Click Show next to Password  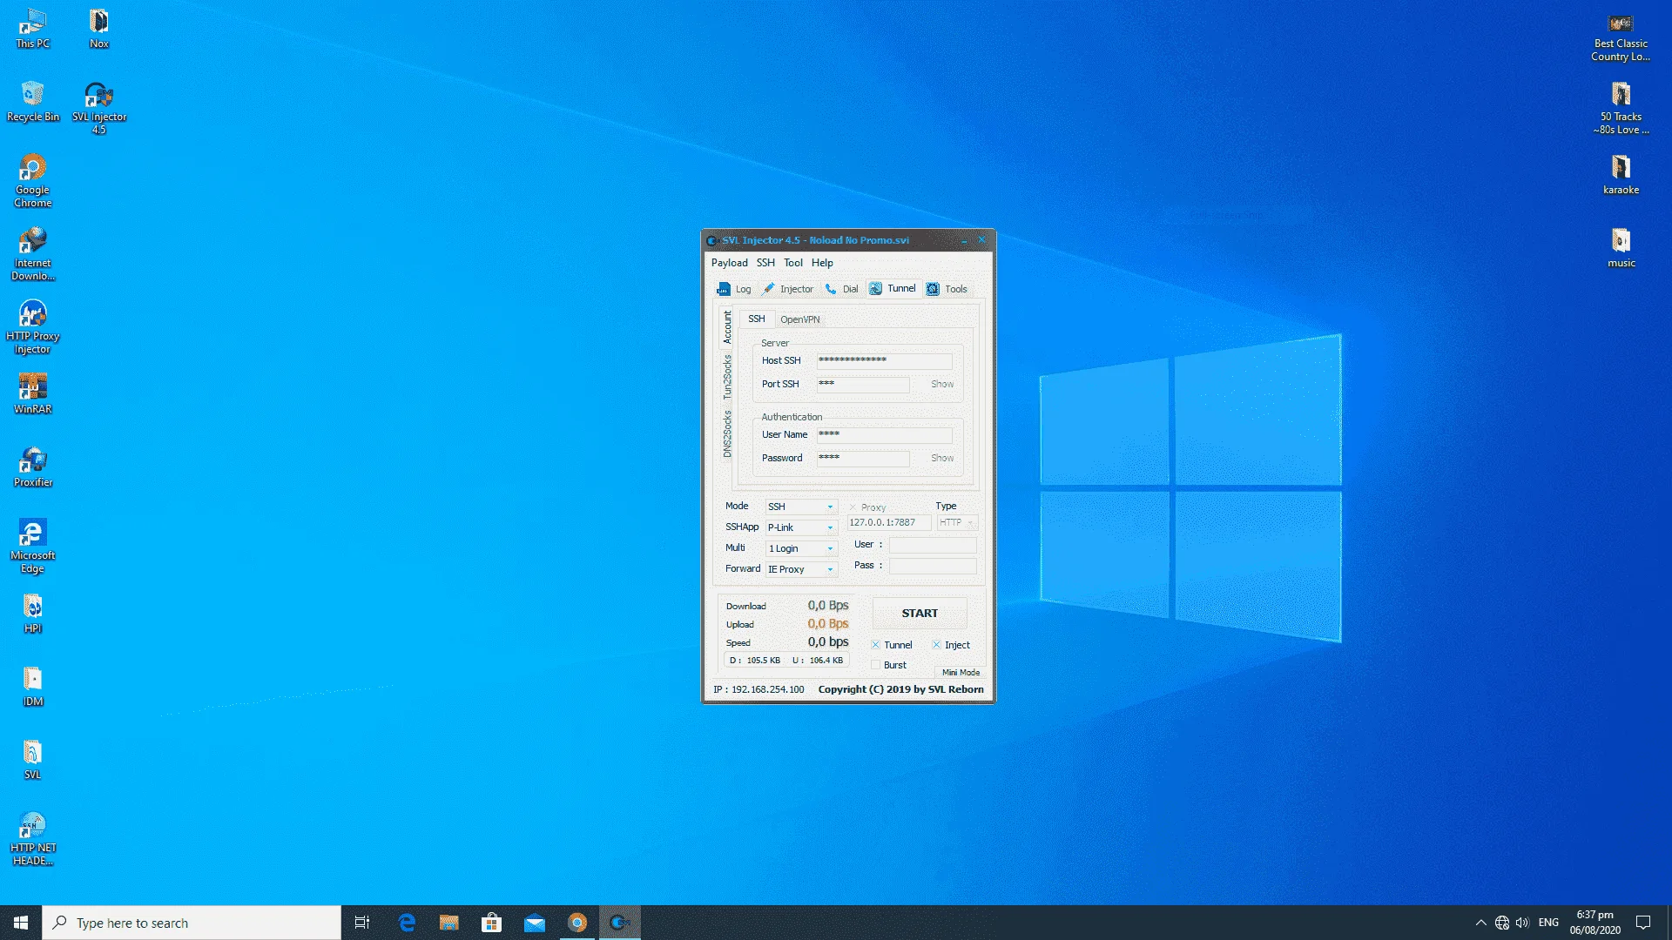[x=942, y=458]
